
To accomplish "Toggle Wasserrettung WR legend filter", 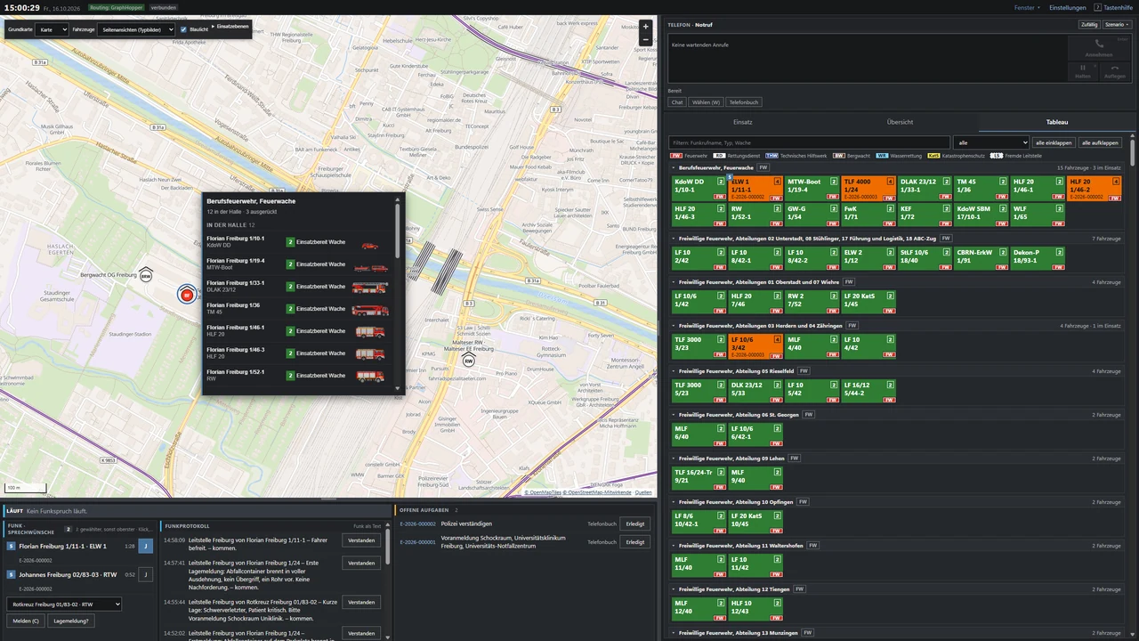I will pos(882,156).
